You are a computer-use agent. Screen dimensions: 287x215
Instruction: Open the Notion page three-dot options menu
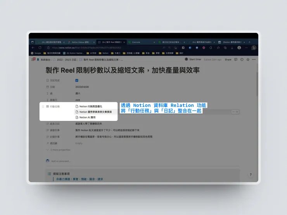point(254,59)
